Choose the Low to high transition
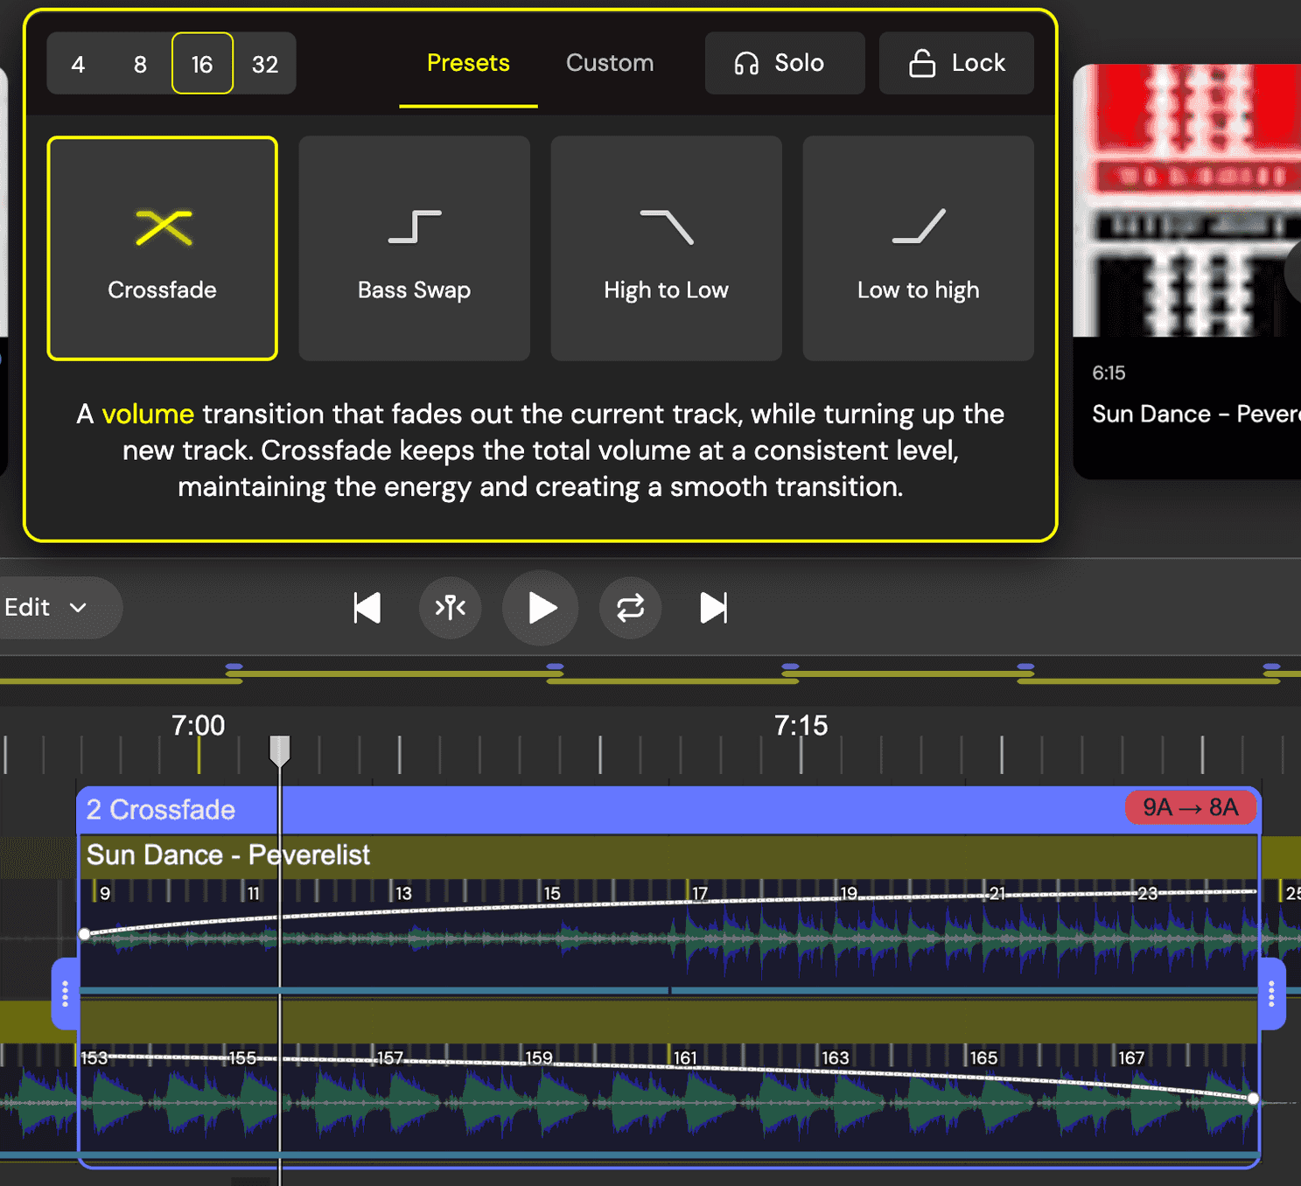The width and height of the screenshot is (1301, 1186). (x=917, y=248)
